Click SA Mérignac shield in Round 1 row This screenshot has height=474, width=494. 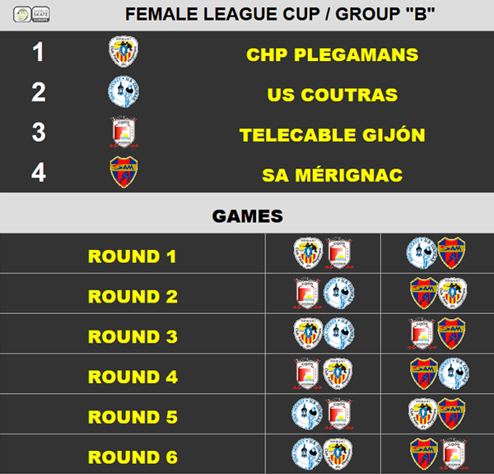point(451,253)
